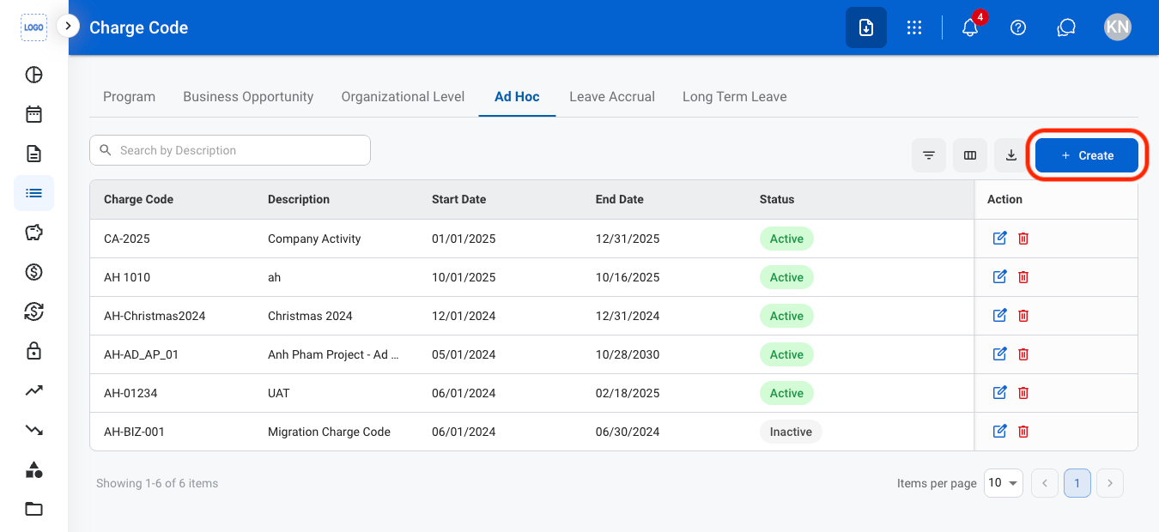
Task: Click the Migration Charge Code description
Action: [329, 432]
